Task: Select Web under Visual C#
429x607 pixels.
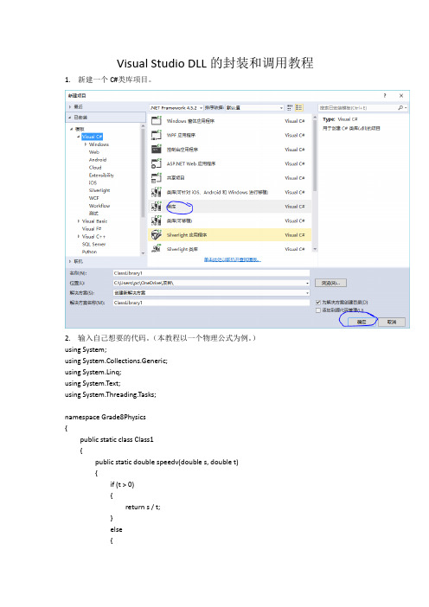Action: (x=94, y=152)
